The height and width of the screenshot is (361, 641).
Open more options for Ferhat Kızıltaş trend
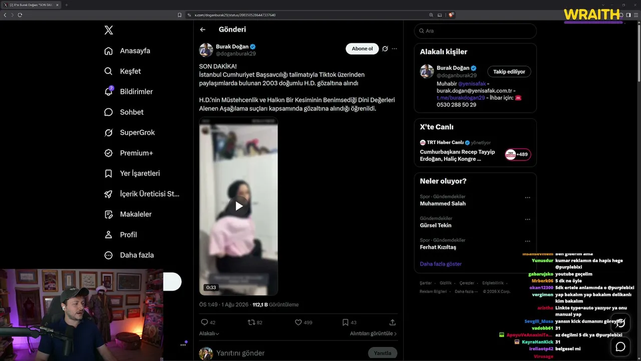(527, 241)
